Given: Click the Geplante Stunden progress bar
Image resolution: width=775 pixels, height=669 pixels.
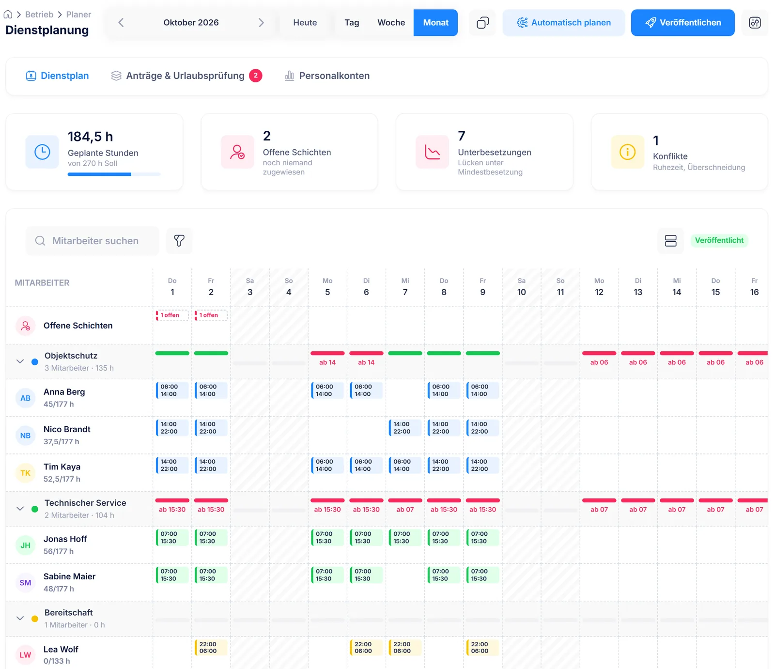Looking at the screenshot, I should tap(114, 174).
